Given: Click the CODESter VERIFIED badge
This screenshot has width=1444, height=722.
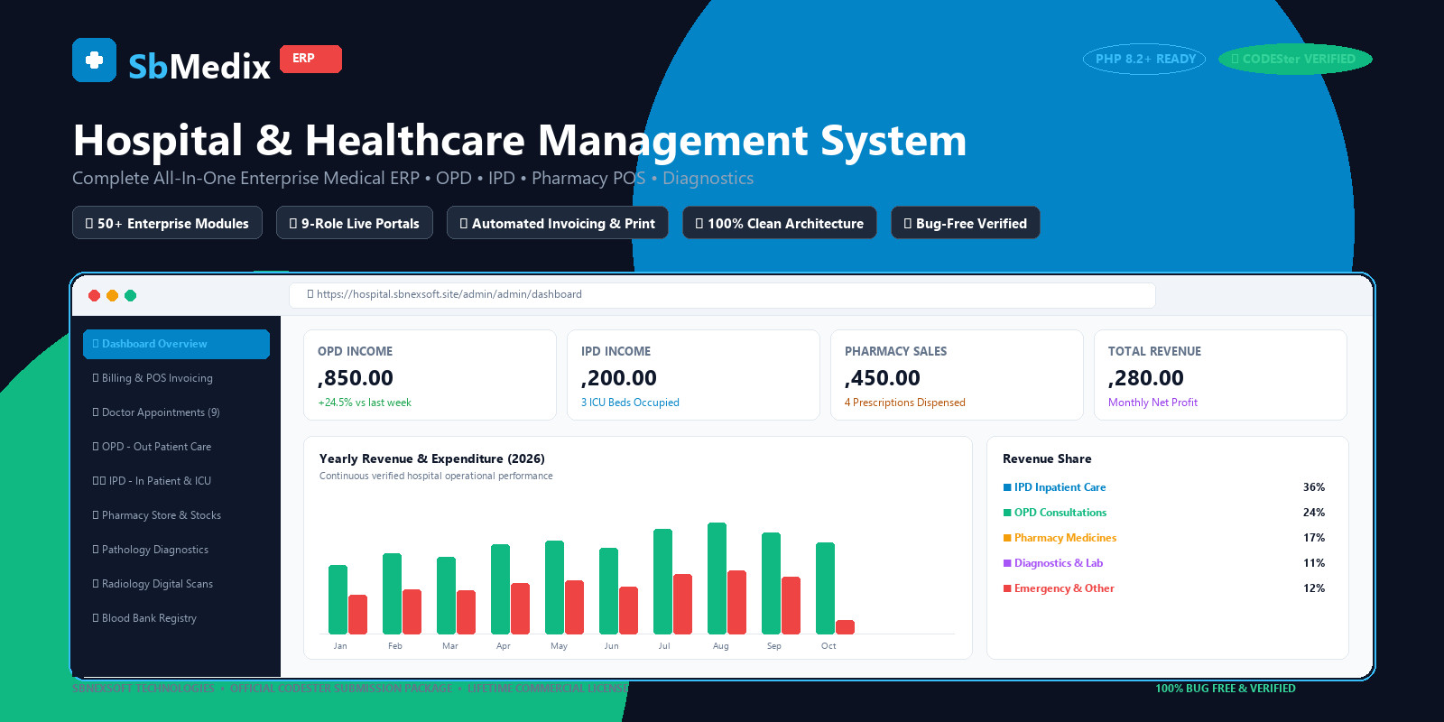Looking at the screenshot, I should click(1295, 59).
